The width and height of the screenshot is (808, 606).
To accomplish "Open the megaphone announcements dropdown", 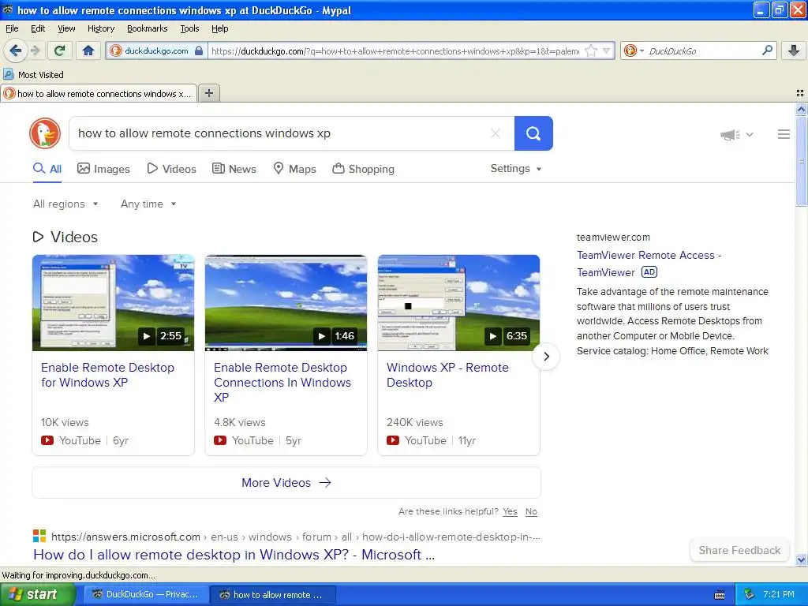I will (x=737, y=134).
